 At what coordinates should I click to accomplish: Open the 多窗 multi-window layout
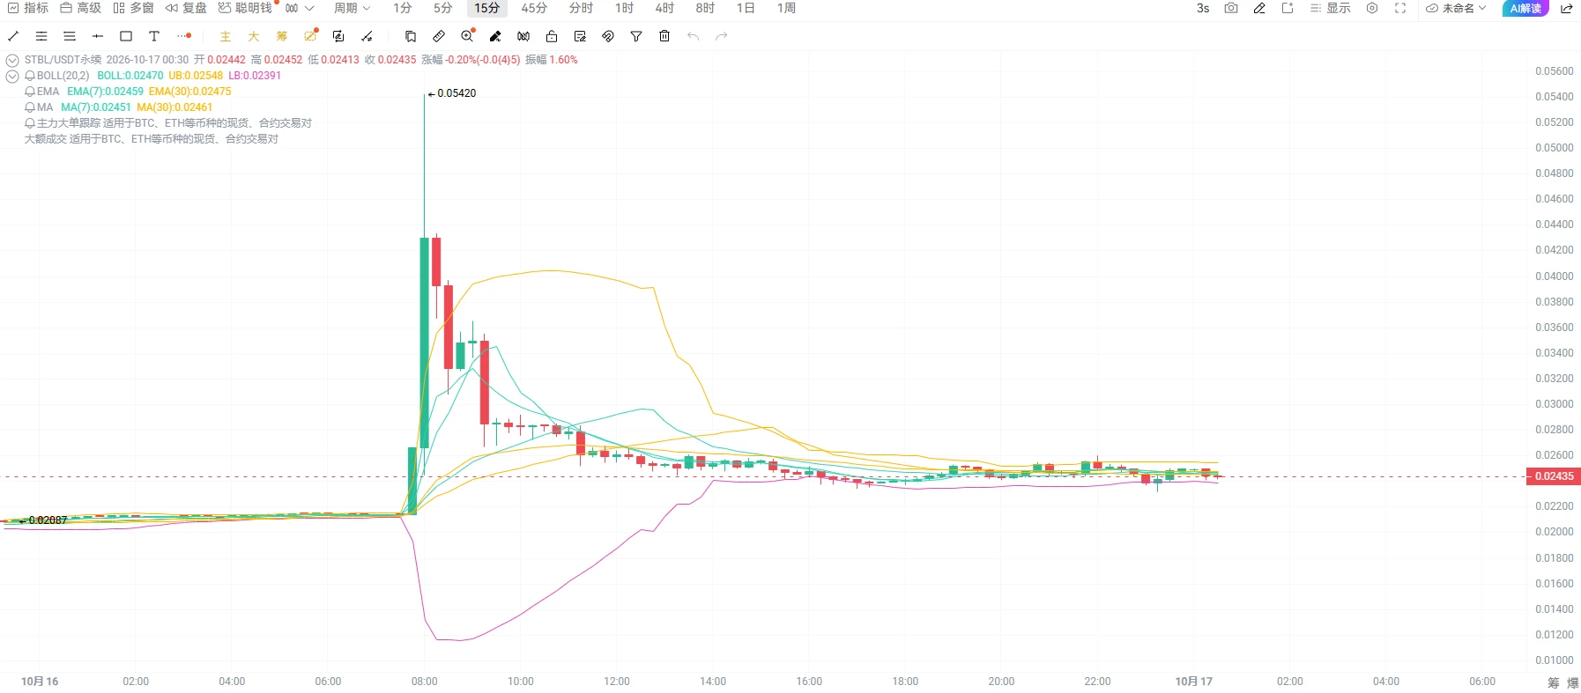(x=133, y=8)
